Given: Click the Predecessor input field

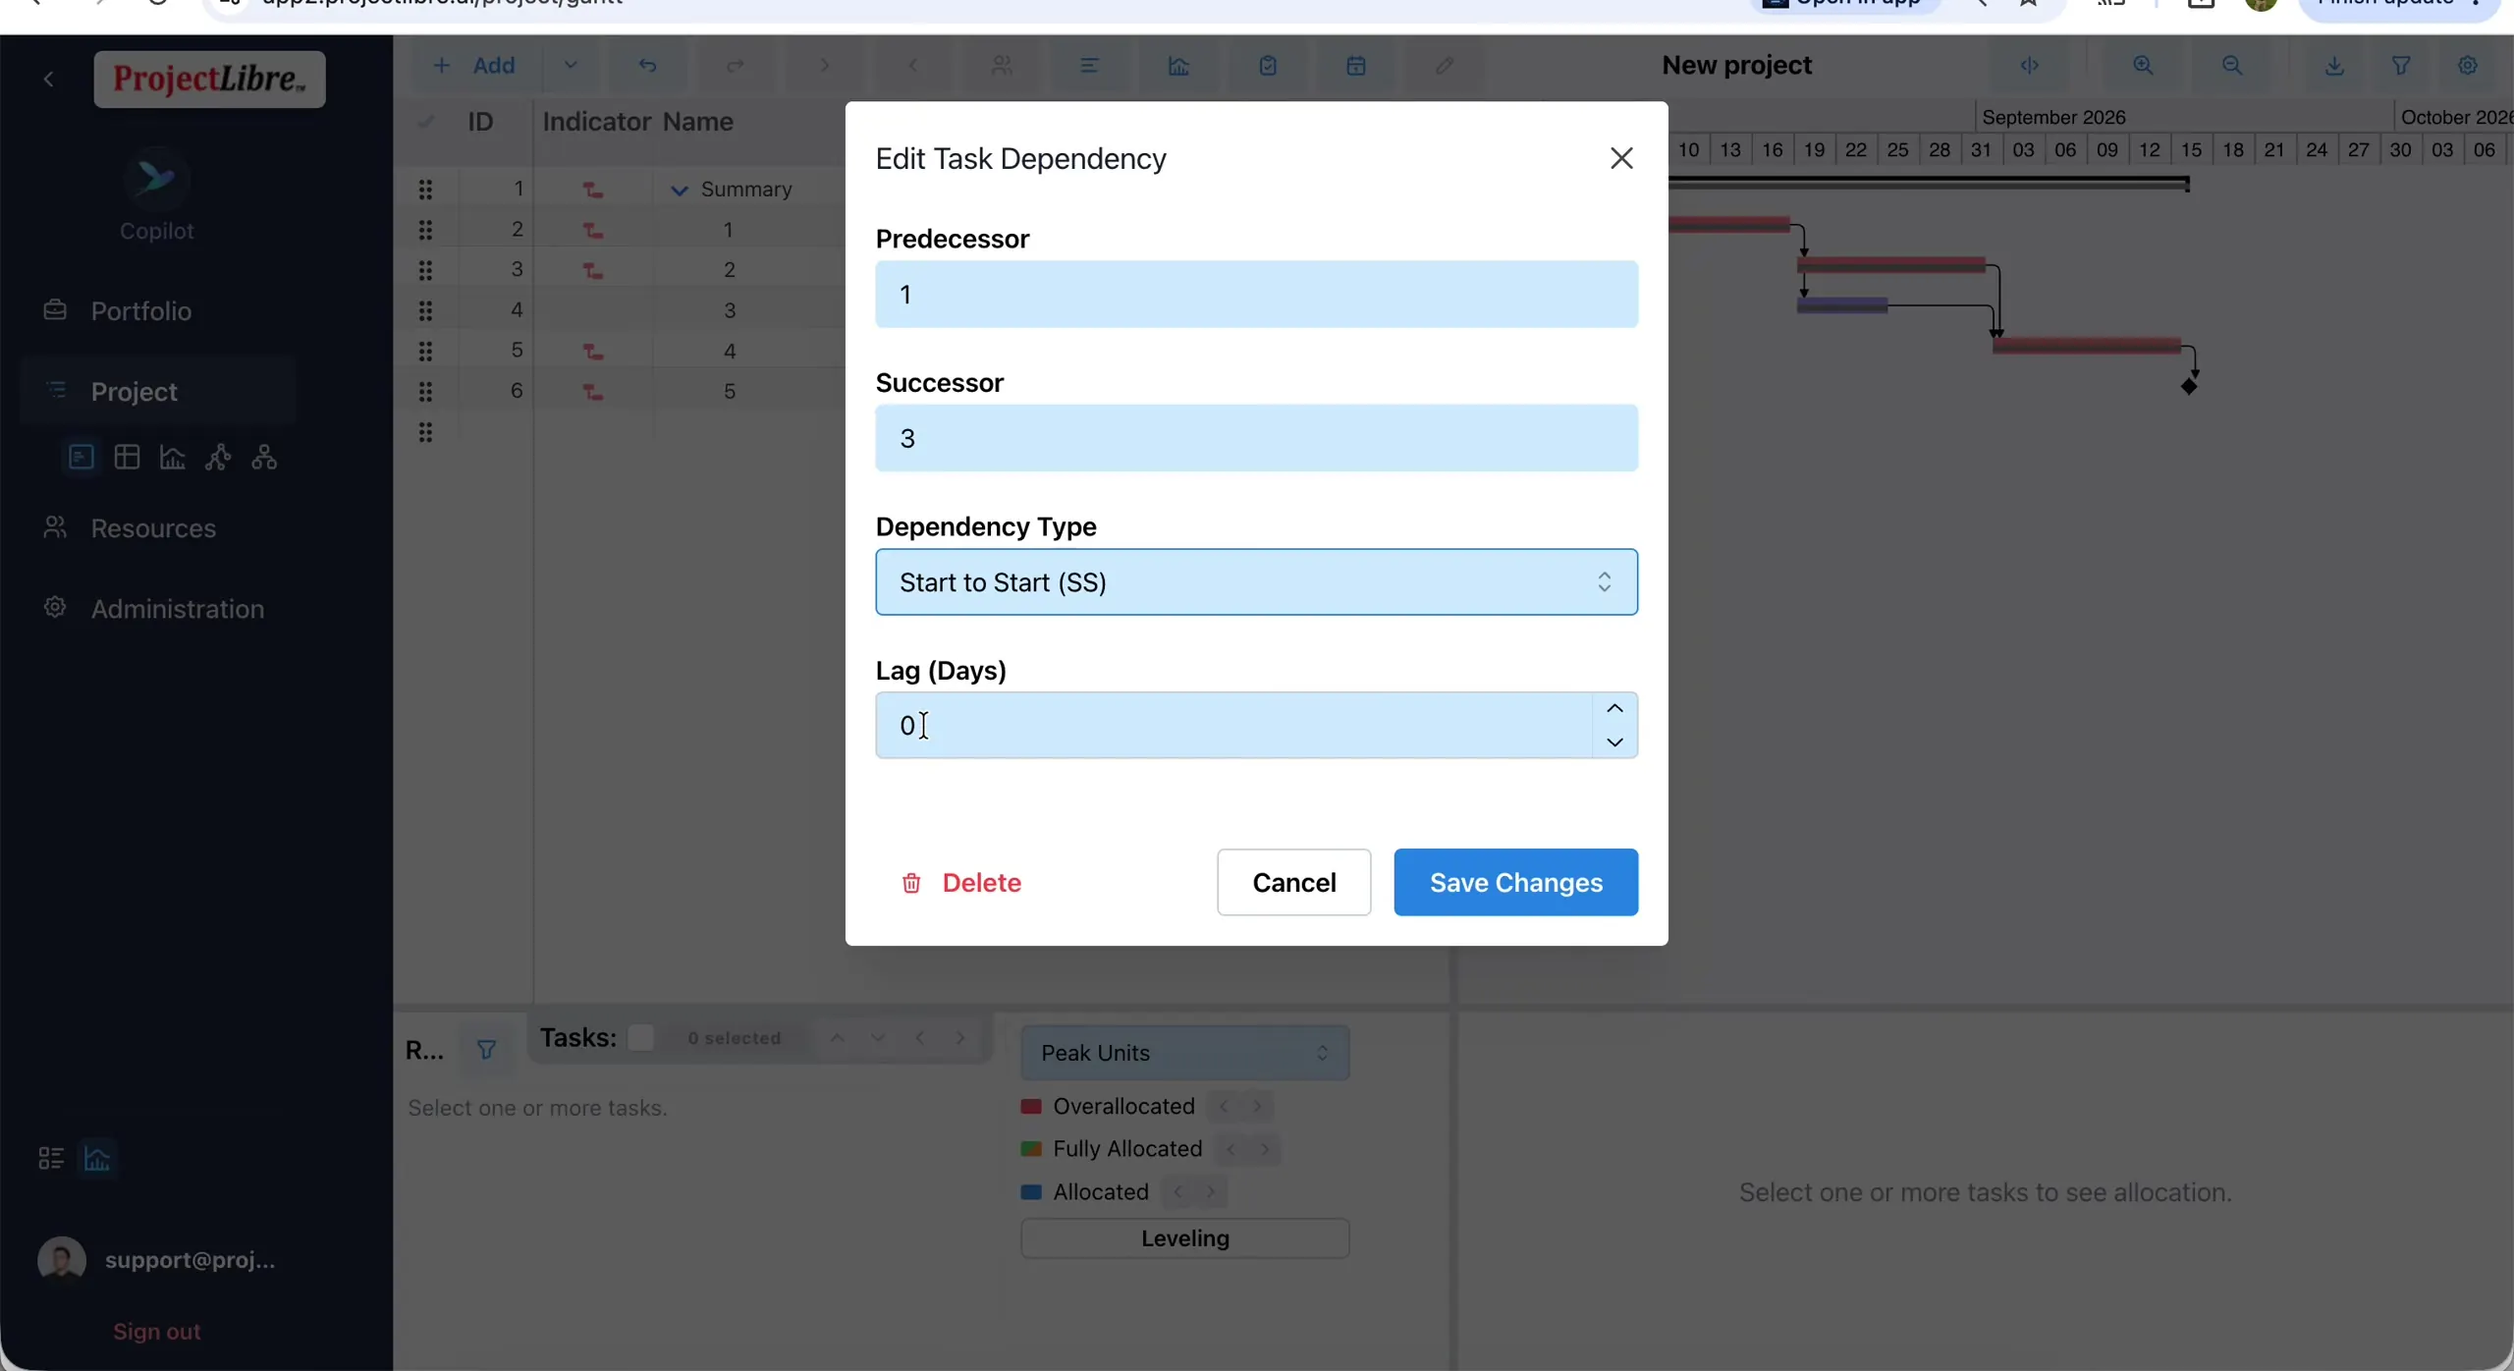Looking at the screenshot, I should pyautogui.click(x=1256, y=295).
